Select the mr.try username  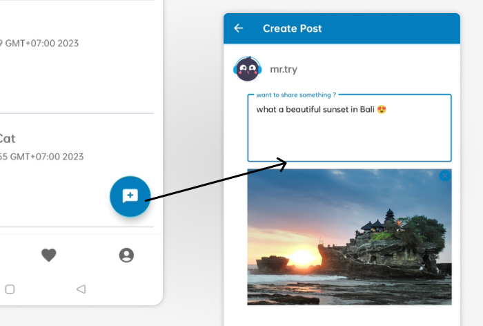[x=284, y=69]
